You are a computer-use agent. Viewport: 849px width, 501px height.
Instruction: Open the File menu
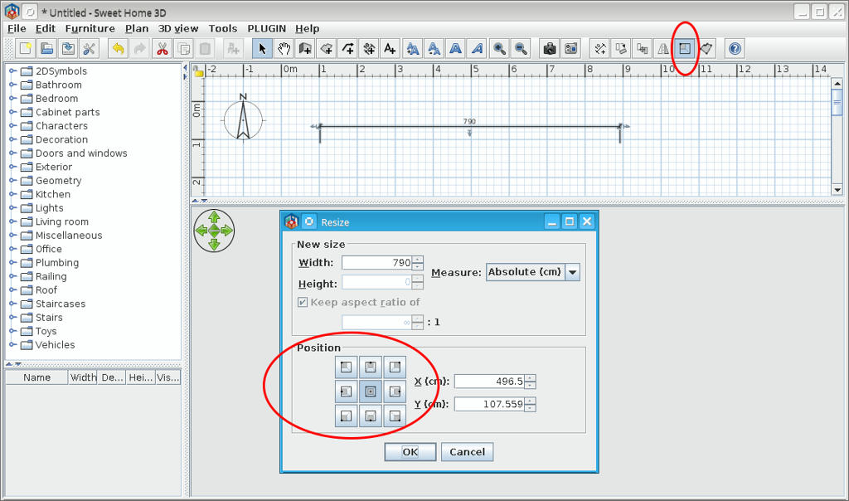tap(17, 29)
